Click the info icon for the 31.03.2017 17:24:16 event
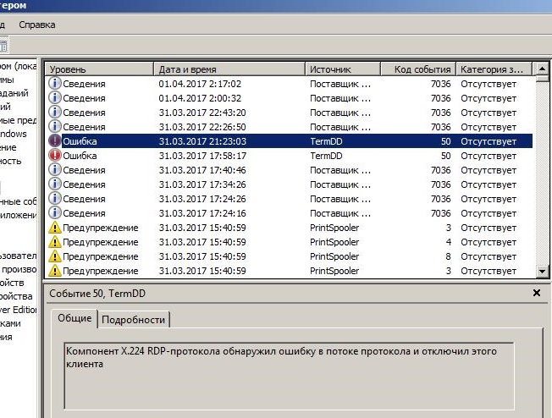 55,213
